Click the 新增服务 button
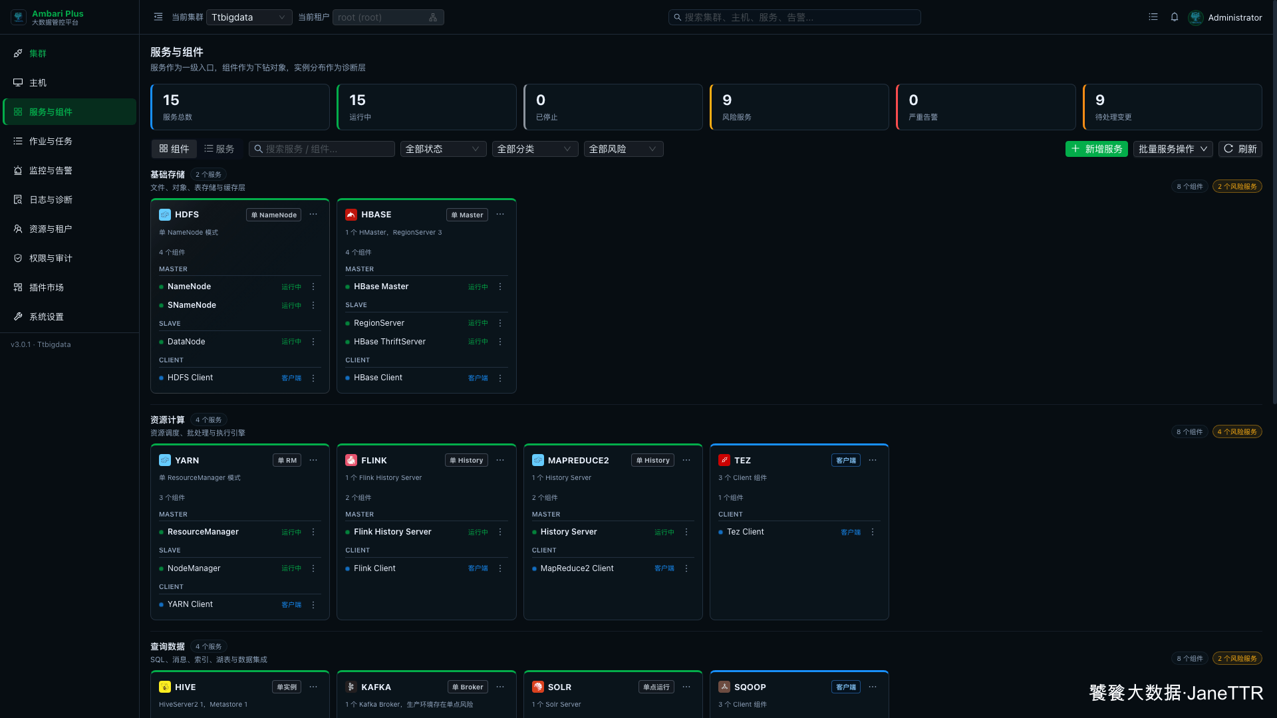Screen dimensions: 1277x718 click(1097, 149)
